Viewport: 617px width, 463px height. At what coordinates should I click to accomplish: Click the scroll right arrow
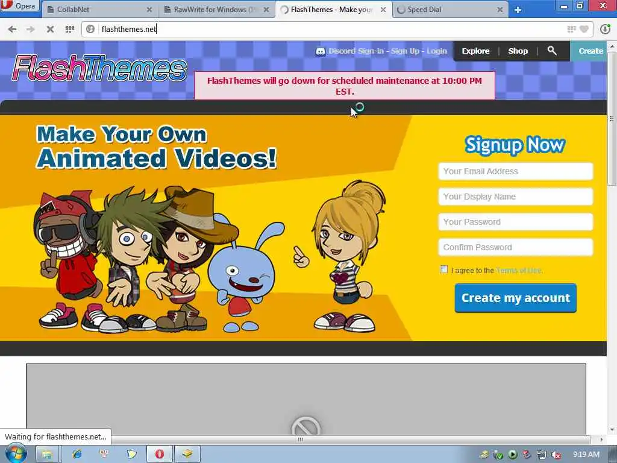tap(601, 439)
